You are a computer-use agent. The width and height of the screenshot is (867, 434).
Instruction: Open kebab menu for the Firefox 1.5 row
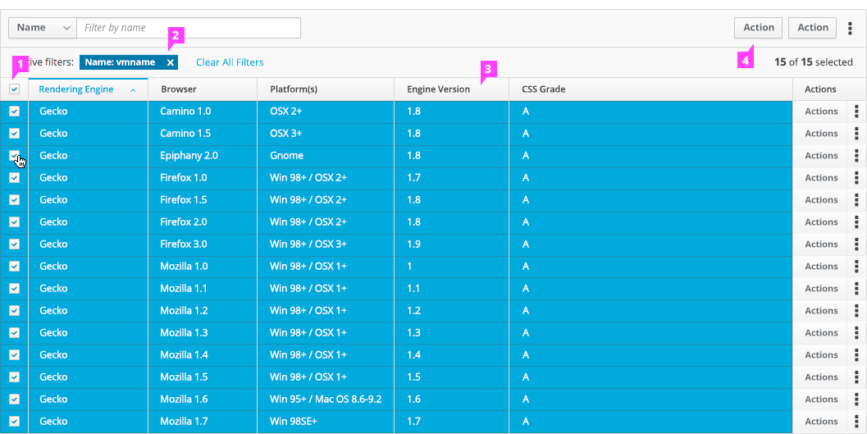tap(856, 200)
